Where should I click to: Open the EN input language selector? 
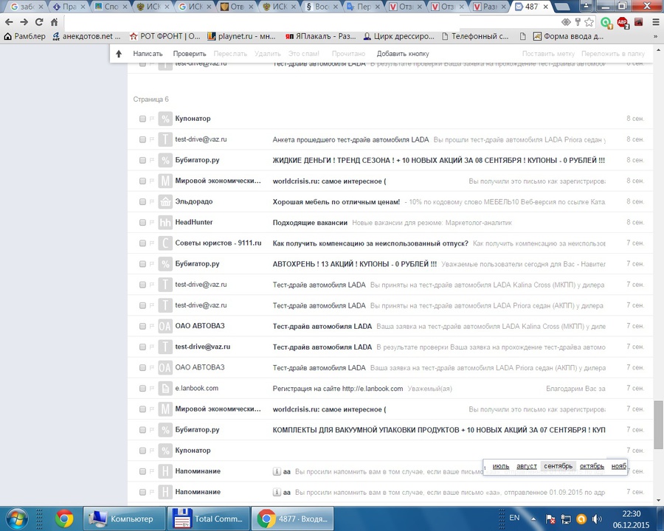point(514,518)
